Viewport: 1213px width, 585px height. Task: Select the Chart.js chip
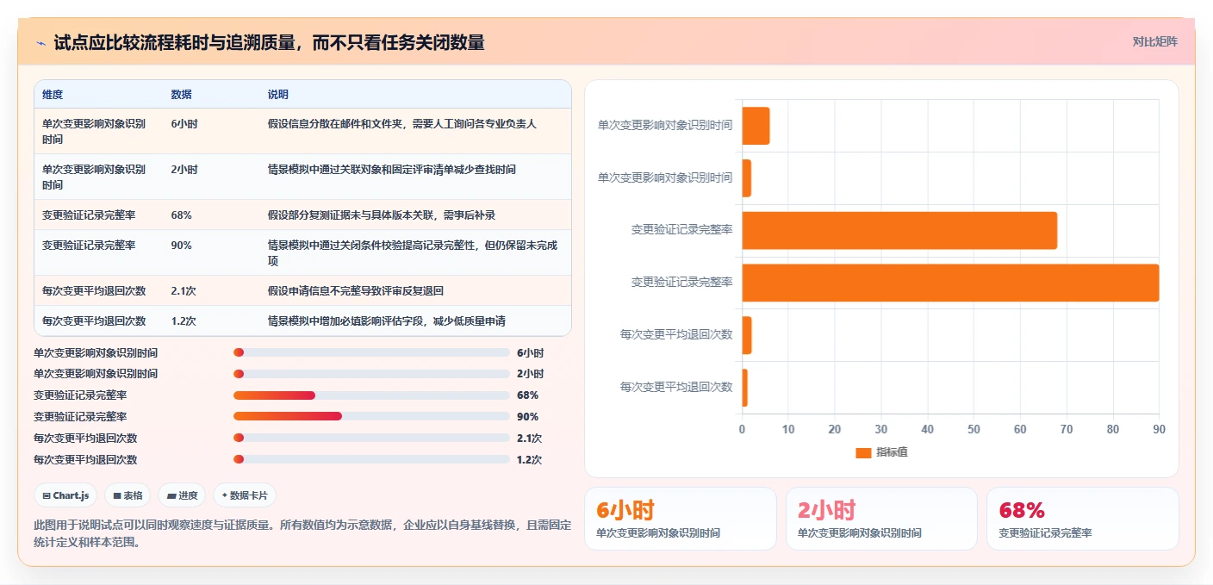(x=65, y=495)
